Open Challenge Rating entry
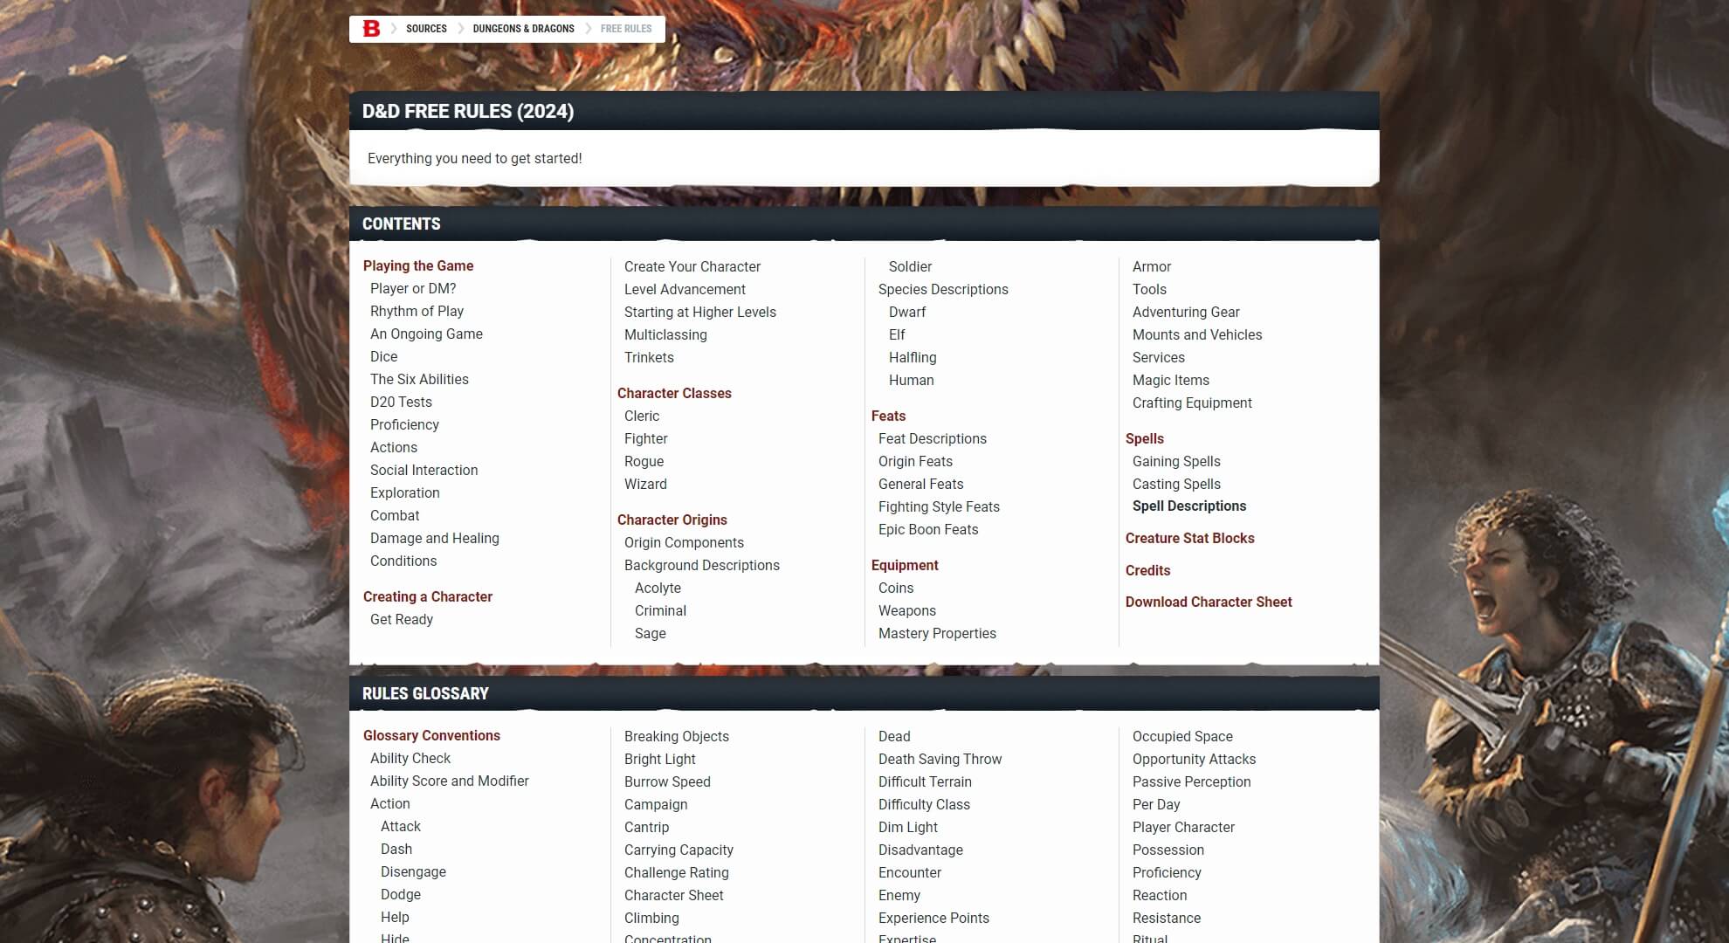The image size is (1729, 943). coord(677,872)
